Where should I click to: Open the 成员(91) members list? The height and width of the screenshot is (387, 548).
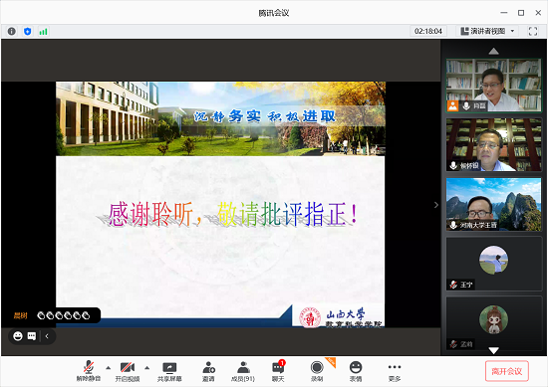243,372
